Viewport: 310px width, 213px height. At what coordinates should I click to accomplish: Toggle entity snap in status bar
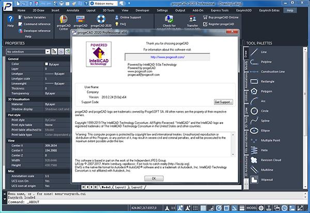[226, 208]
